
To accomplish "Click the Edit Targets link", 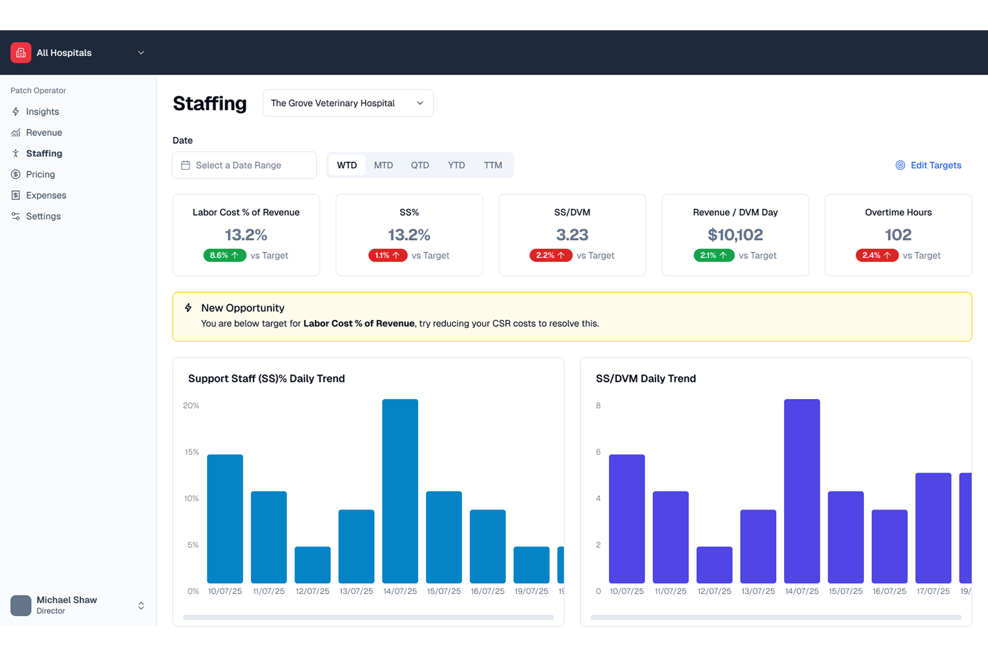I will (935, 165).
